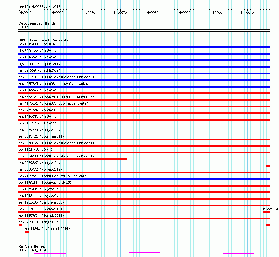Open variant esv3622101 (1000GenomesConsortiumPhase3)
Viewport: 279px width, 257px height.
click(x=56, y=77)
